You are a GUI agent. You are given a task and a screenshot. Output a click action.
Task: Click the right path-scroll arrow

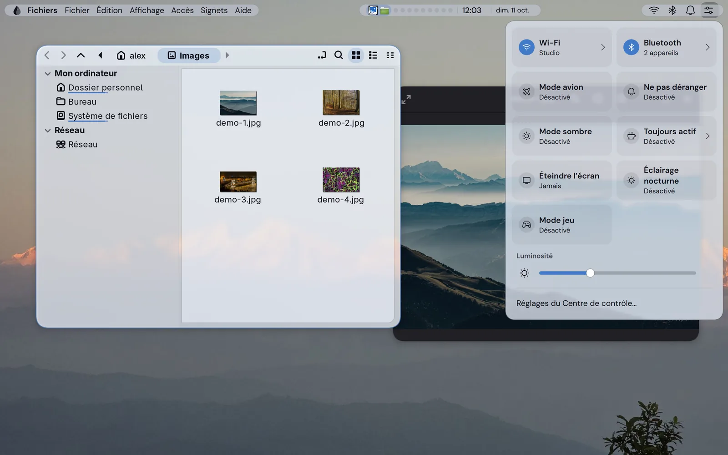[227, 56]
